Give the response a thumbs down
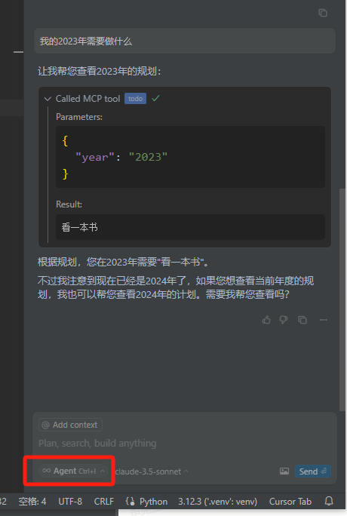The image size is (347, 516). click(284, 320)
